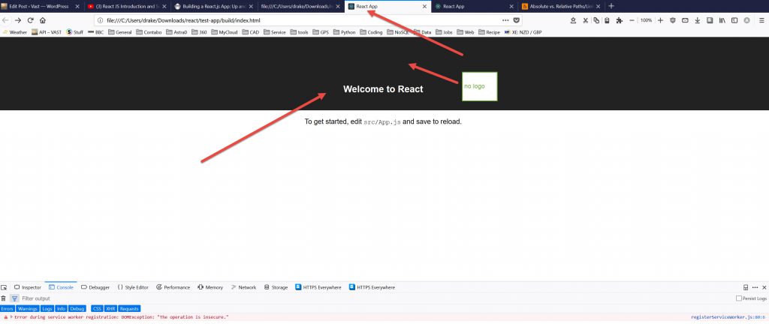Click the Downloads arrow icon
The image size is (769, 324).
698,20
